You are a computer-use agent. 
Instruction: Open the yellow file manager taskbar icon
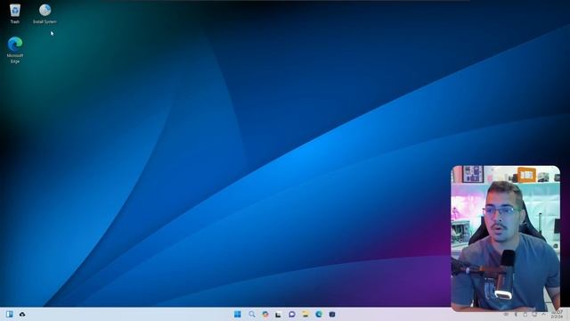pos(305,314)
